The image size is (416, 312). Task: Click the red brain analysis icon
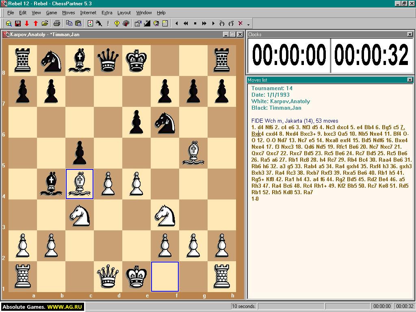pos(126,23)
